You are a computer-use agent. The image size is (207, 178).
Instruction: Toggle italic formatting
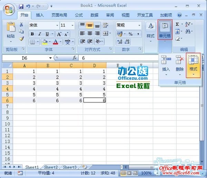(x=40, y=34)
